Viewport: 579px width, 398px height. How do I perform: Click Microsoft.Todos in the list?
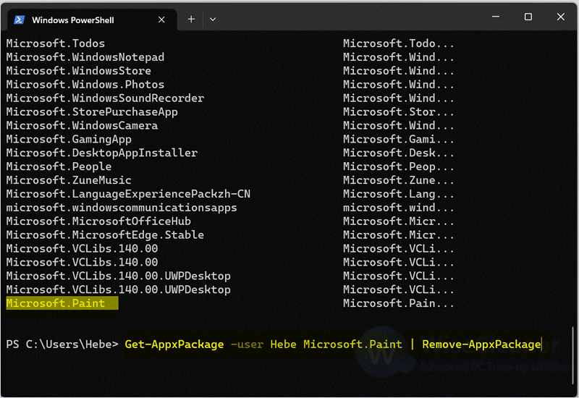click(56, 43)
